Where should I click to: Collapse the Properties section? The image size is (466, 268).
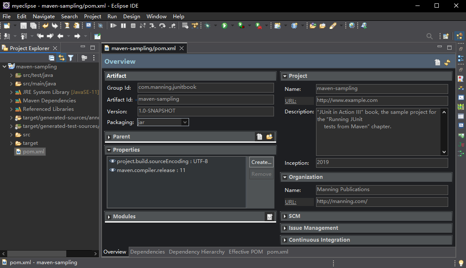[x=109, y=150]
